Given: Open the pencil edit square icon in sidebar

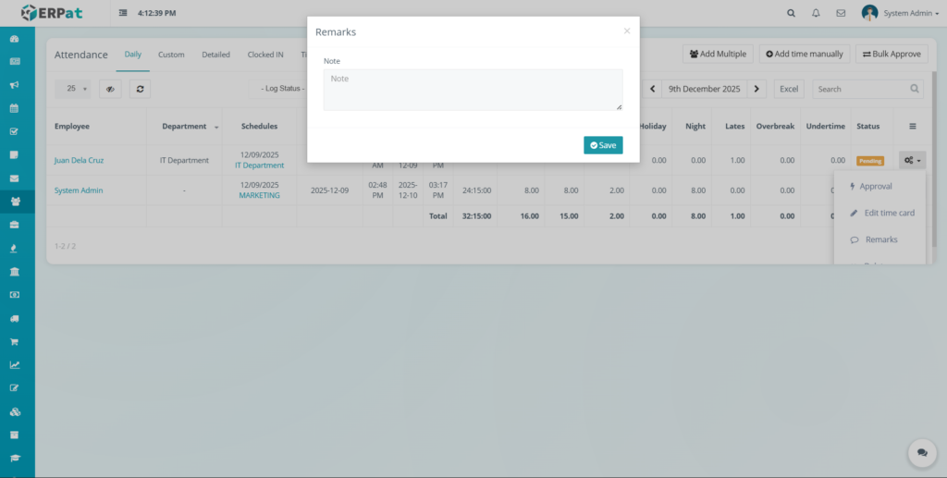Looking at the screenshot, I should pos(15,388).
